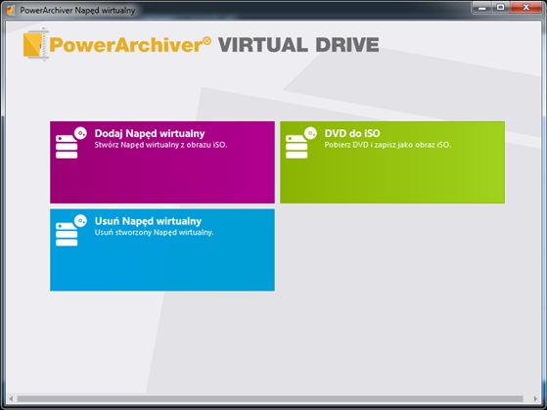Image resolution: width=547 pixels, height=410 pixels.
Task: Choose the Usuń Napęd wirtualny heading
Action: (x=149, y=221)
